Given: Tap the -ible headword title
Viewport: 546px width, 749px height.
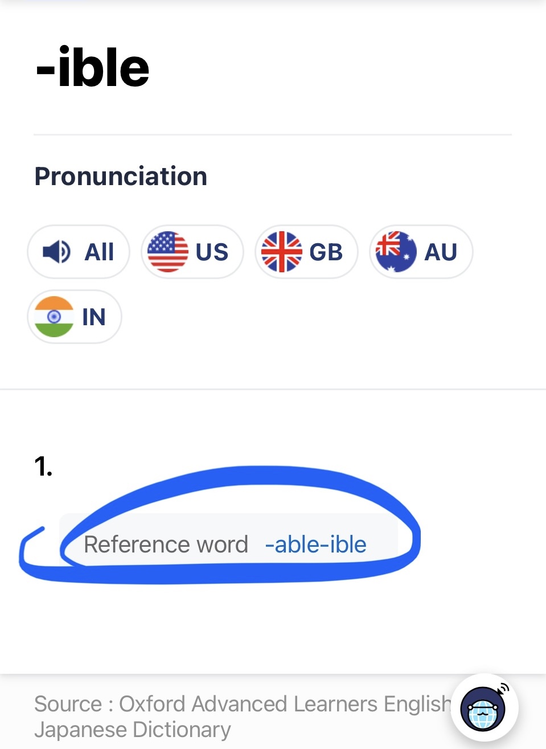Looking at the screenshot, I should (92, 68).
